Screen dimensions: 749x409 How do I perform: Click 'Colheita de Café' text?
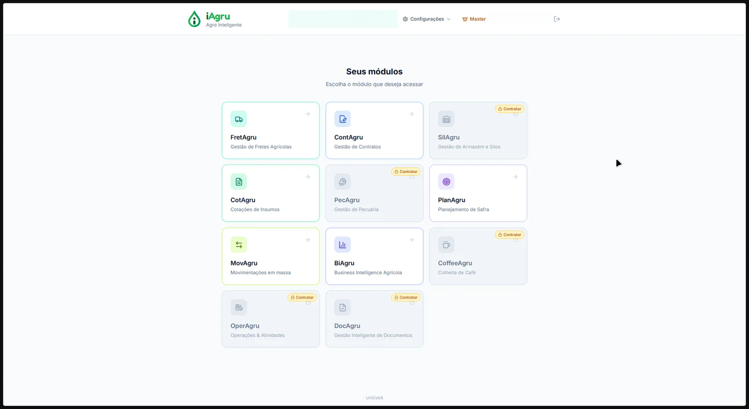[x=457, y=273]
